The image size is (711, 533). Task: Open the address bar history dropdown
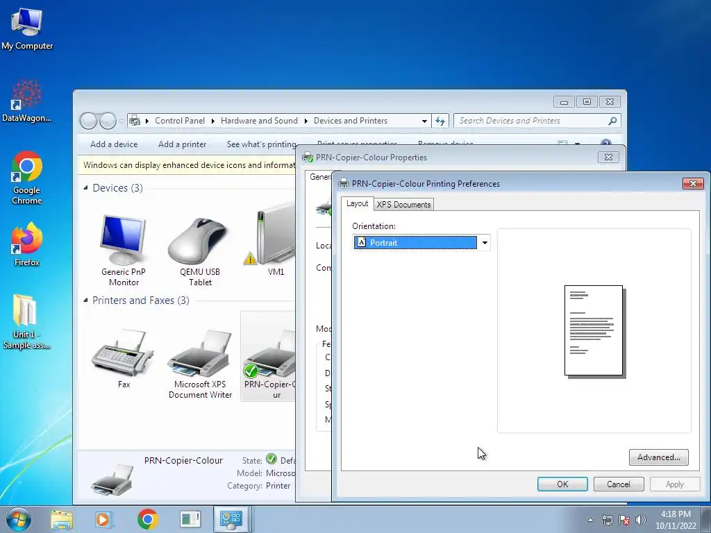click(424, 121)
